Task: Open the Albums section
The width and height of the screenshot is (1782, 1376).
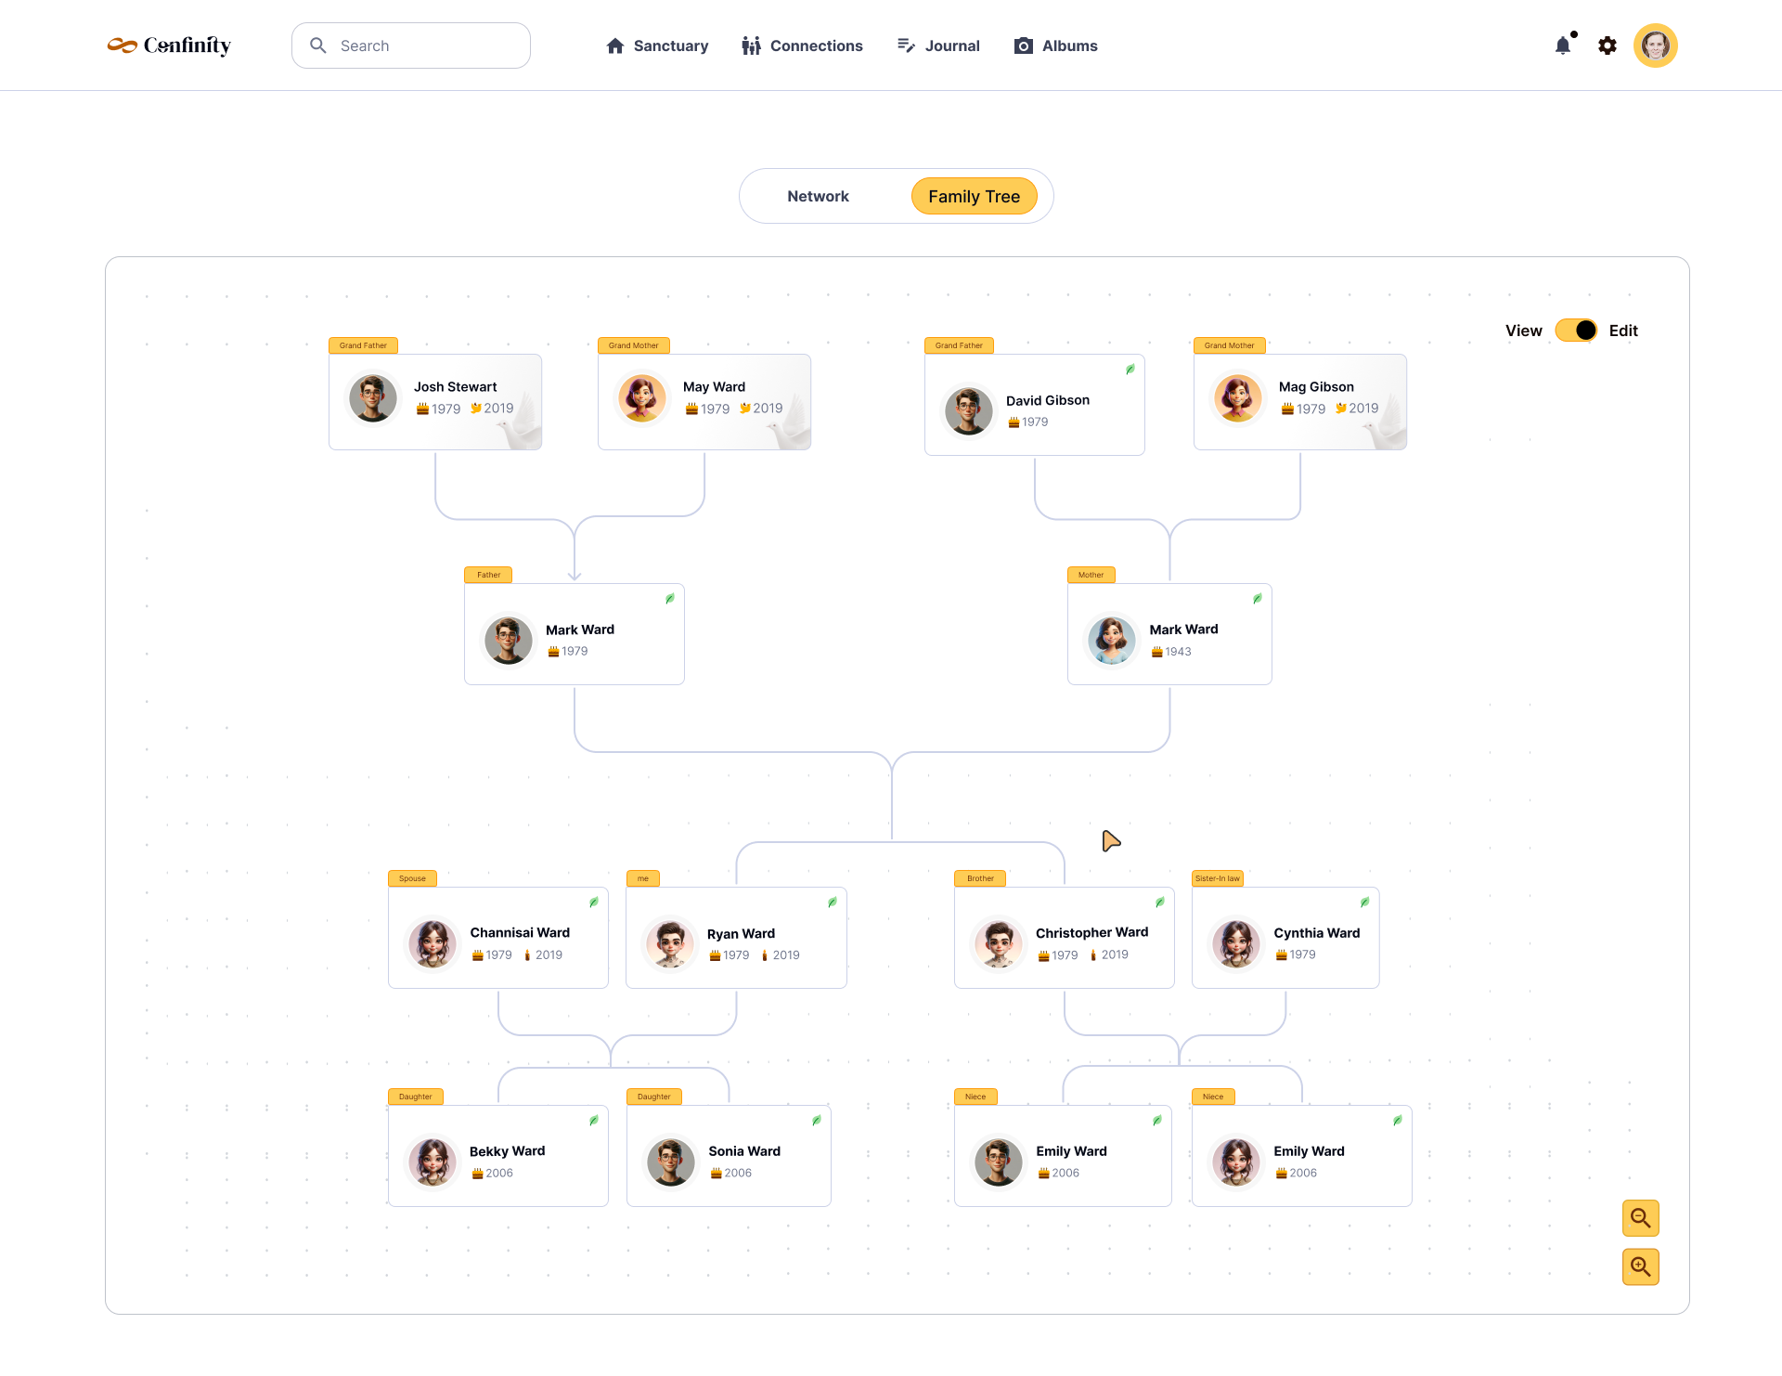Action: pos(1055,45)
